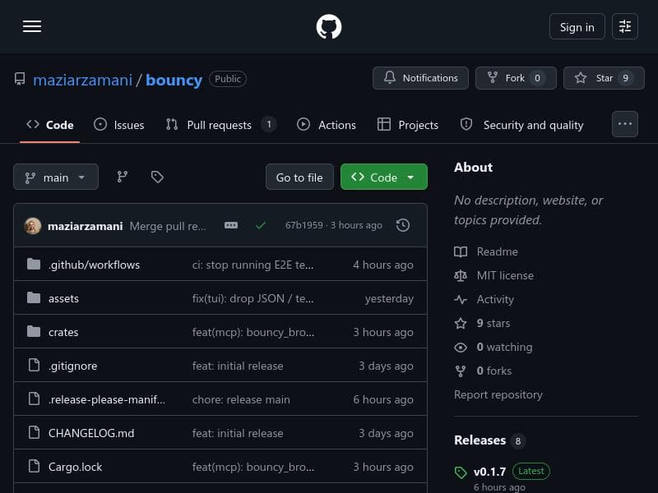Star the bouncy repository
This screenshot has width=658, height=493.
[604, 78]
